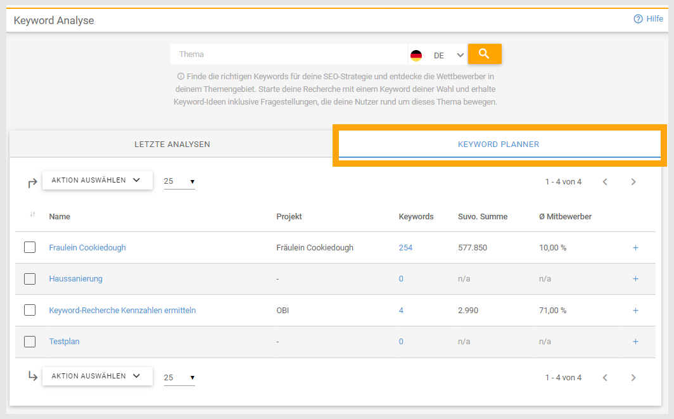This screenshot has width=674, height=419.
Task: Select the Haussanierung checkbox
Action: pos(30,279)
